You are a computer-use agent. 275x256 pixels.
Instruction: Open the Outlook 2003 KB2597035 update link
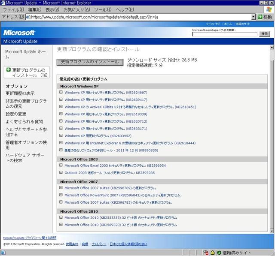(x=110, y=173)
